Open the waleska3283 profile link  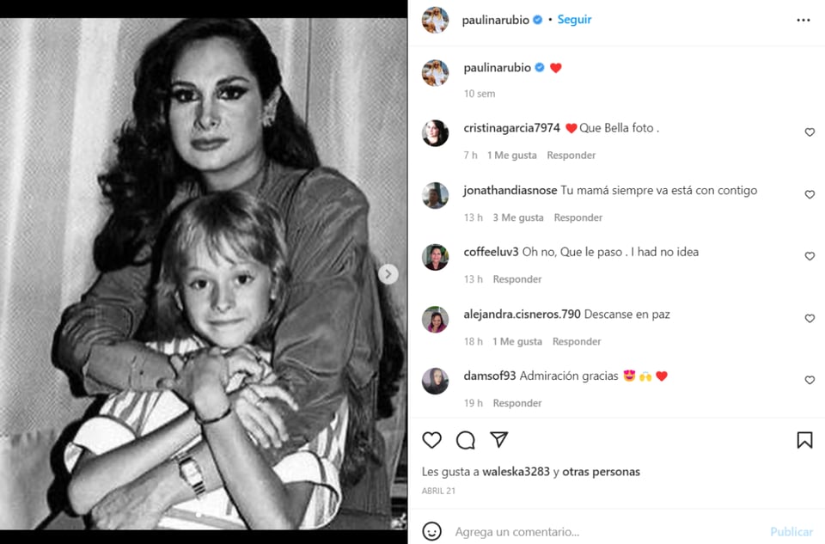pyautogui.click(x=516, y=472)
